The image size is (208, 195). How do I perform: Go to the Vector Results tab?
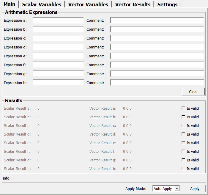coord(133,4)
